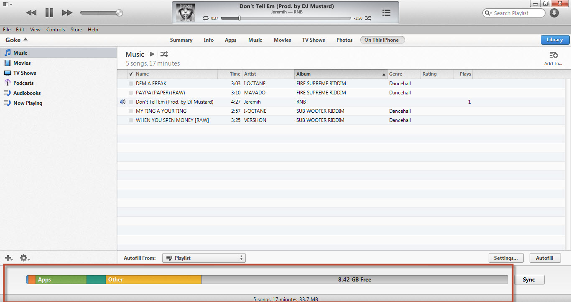Shuffle the Music list
571x302 pixels.
164,54
